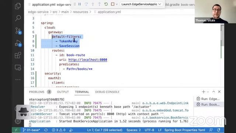Click the SaveSession filter entry
The image size is (236, 133).
(x=69, y=46)
